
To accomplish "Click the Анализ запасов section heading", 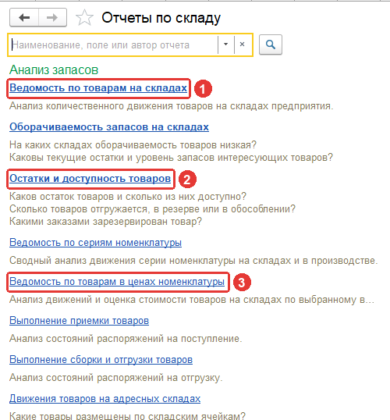I will 54,70.
